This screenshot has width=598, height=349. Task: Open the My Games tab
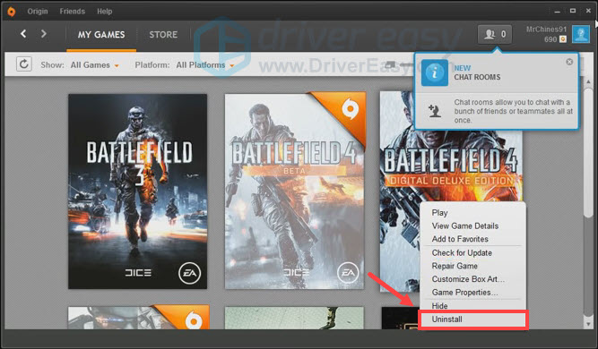[101, 35]
